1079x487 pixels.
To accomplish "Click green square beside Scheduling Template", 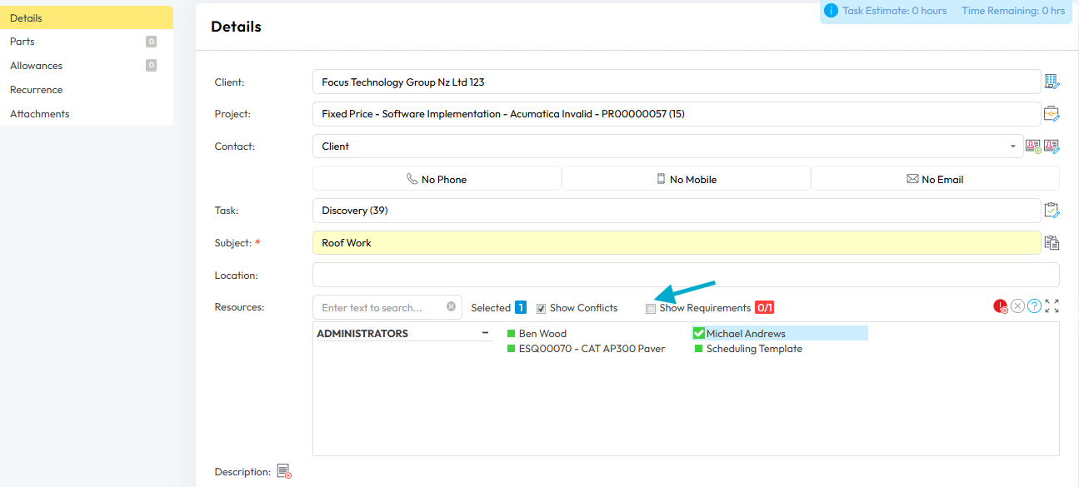I will (x=699, y=349).
